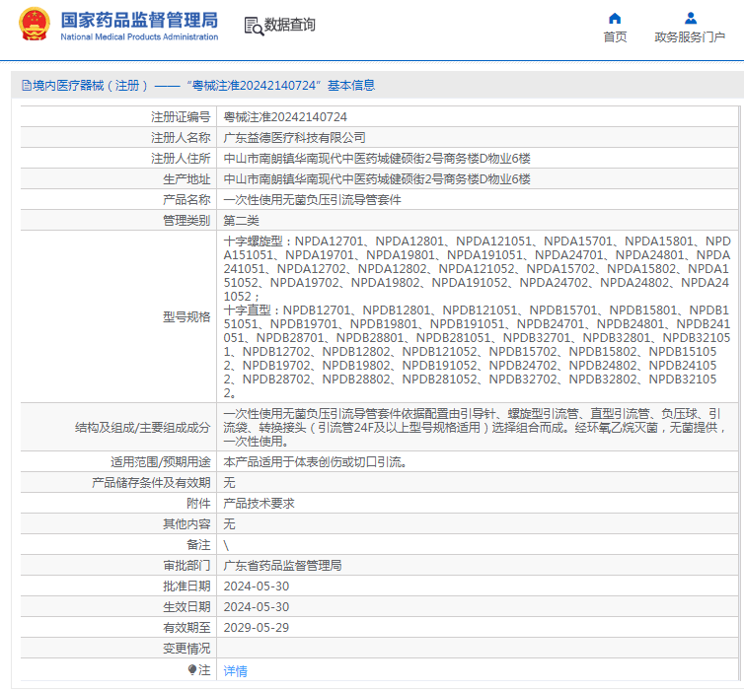Open 政务服务门户 text label
The width and height of the screenshot is (744, 690).
(690, 37)
